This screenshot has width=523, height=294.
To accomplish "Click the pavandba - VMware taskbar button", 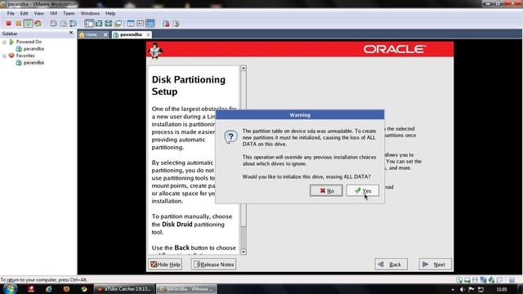I will 186,289.
